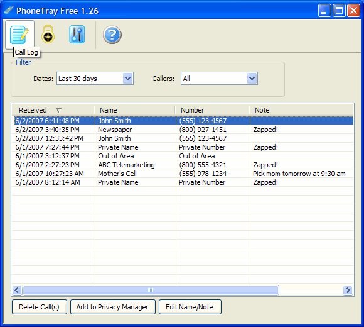The width and height of the screenshot is (364, 327).
Task: Select the ABC Telemarketing call row
Action: 183,165
